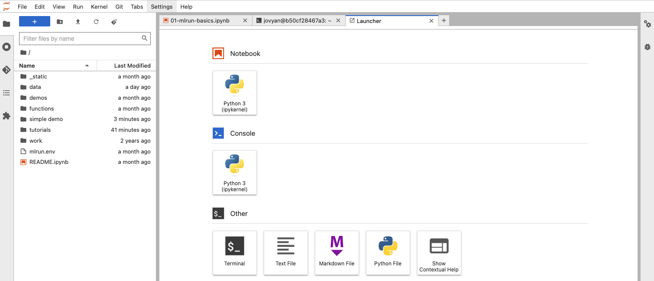Open a new Terminal from Launcher
The height and width of the screenshot is (281, 654).
coord(235,252)
